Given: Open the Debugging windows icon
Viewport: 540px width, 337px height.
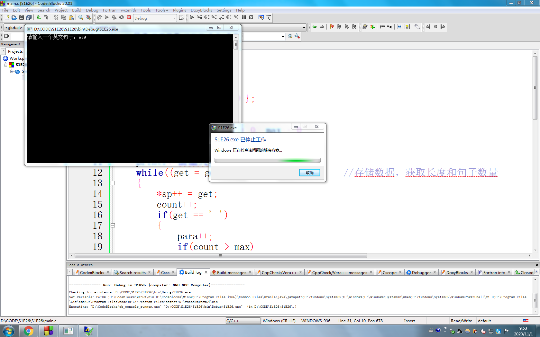Looking at the screenshot, I should (x=261, y=17).
